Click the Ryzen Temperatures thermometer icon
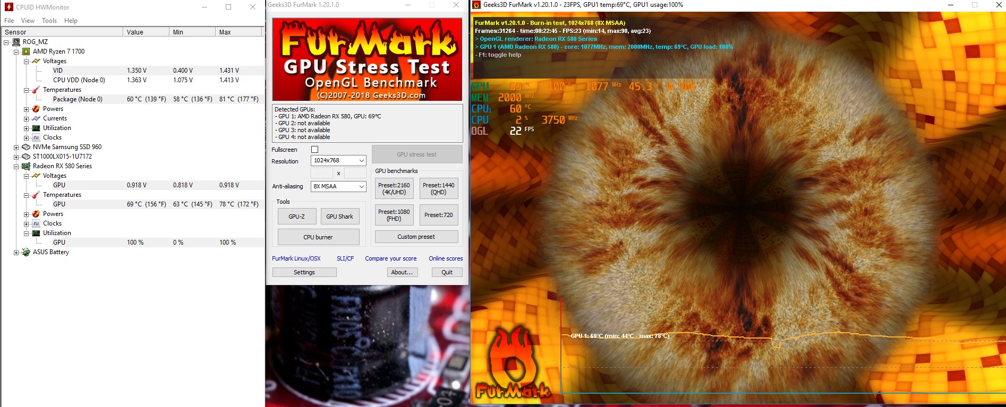Screen dimensions: 1006x407 point(36,90)
